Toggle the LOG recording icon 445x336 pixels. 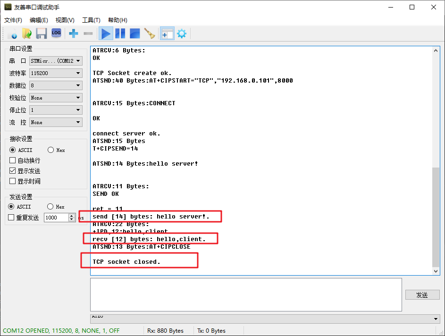56,33
